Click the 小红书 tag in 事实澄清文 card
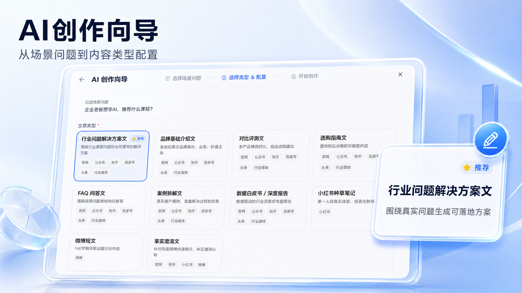The width and height of the screenshot is (522, 293). [187, 265]
